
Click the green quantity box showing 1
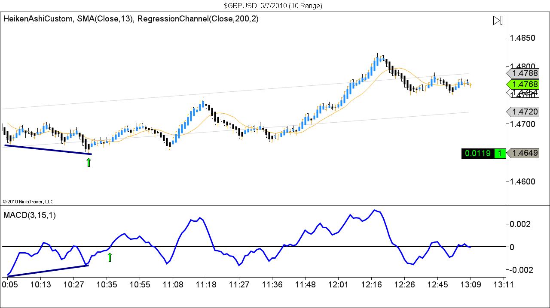[500, 153]
